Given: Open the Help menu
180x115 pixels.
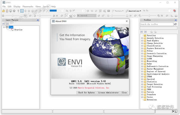Looking at the screenshot, I should (x=53, y=6).
